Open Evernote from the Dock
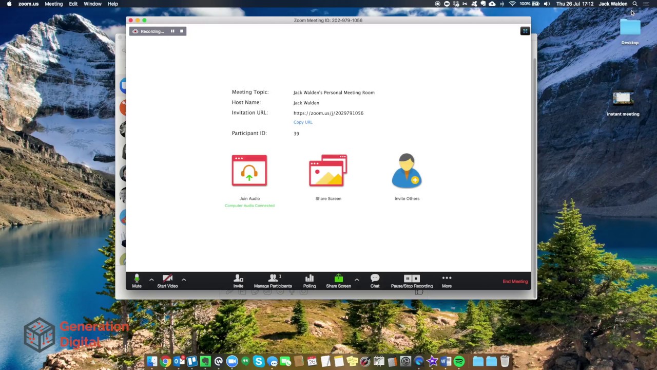This screenshot has height=370, width=657. click(205, 361)
